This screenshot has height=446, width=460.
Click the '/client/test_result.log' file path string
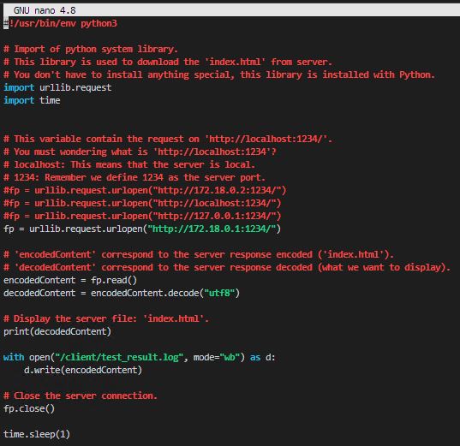(x=119, y=357)
